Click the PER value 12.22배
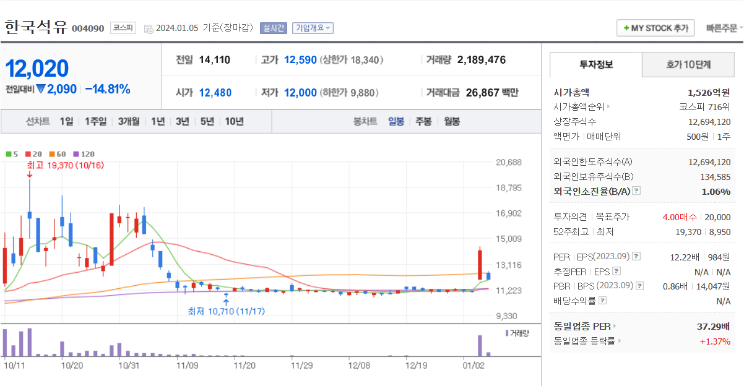 pyautogui.click(x=685, y=256)
